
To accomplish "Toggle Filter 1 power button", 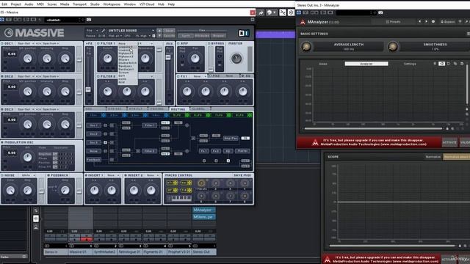I will click(x=98, y=43).
